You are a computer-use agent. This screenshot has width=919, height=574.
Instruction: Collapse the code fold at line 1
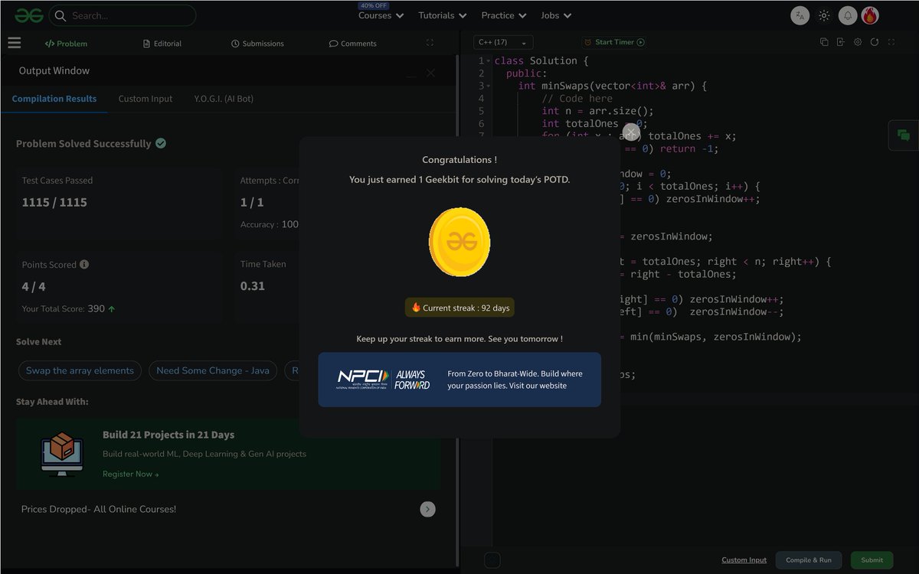[489, 61]
